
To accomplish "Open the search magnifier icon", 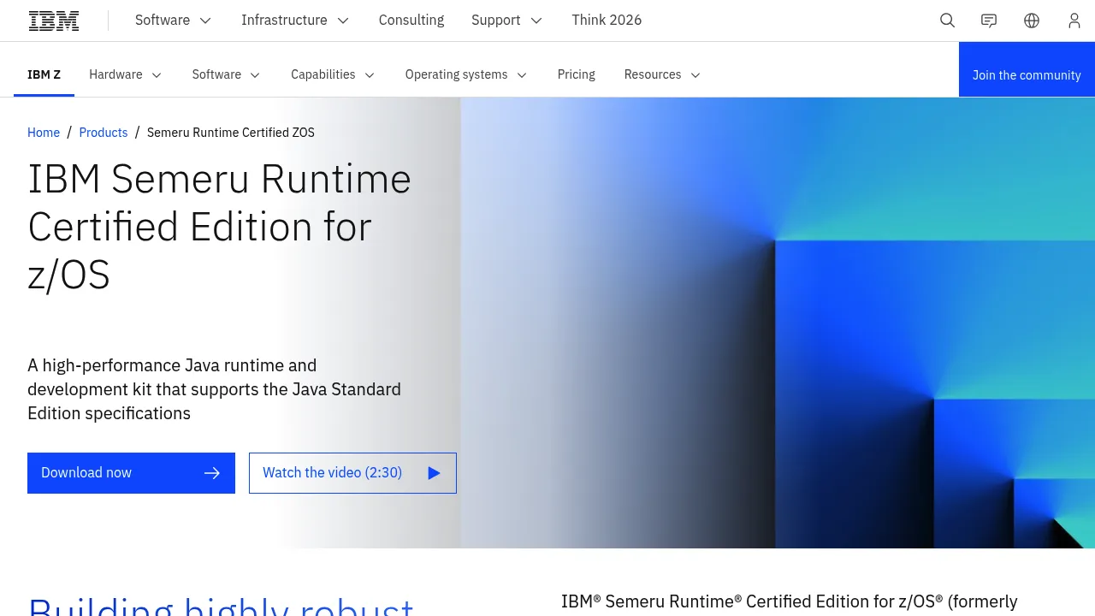I will (947, 21).
